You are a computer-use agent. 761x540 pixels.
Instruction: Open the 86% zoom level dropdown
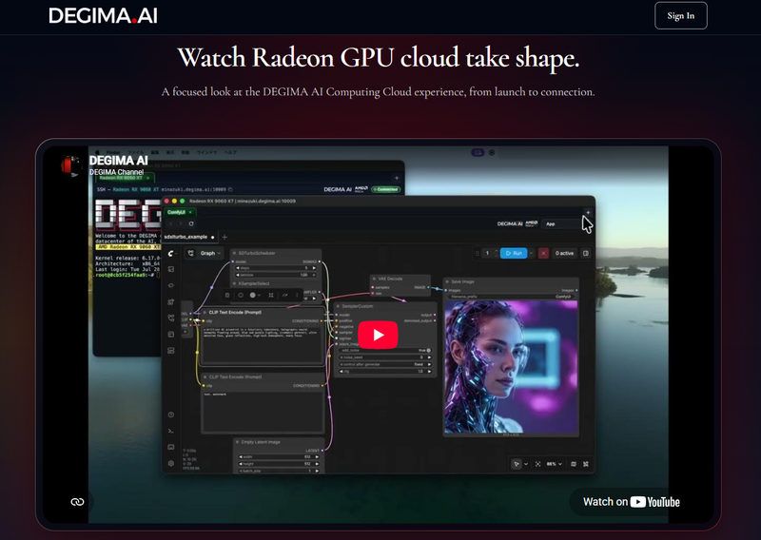[x=554, y=464]
